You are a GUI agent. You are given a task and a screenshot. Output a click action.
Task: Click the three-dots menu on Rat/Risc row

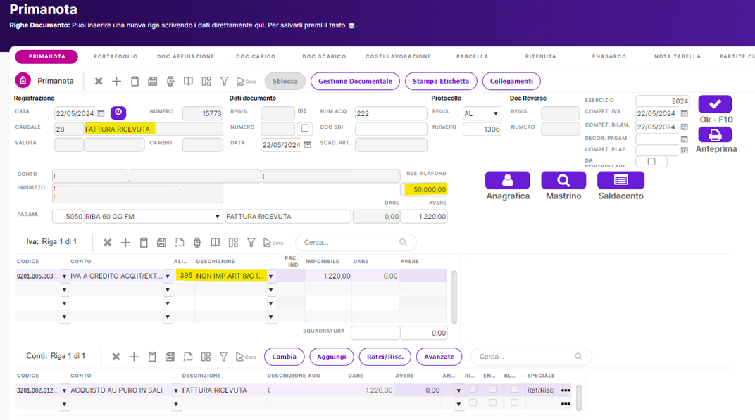(x=566, y=390)
